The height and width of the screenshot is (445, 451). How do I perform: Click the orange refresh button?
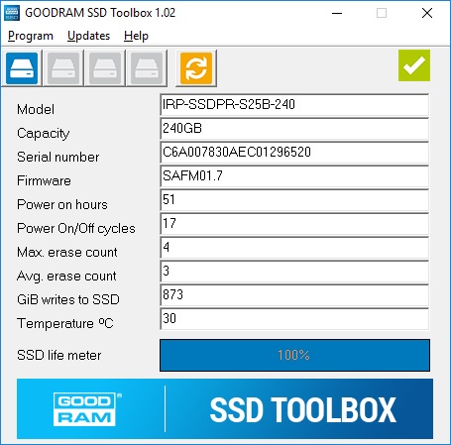coord(196,68)
